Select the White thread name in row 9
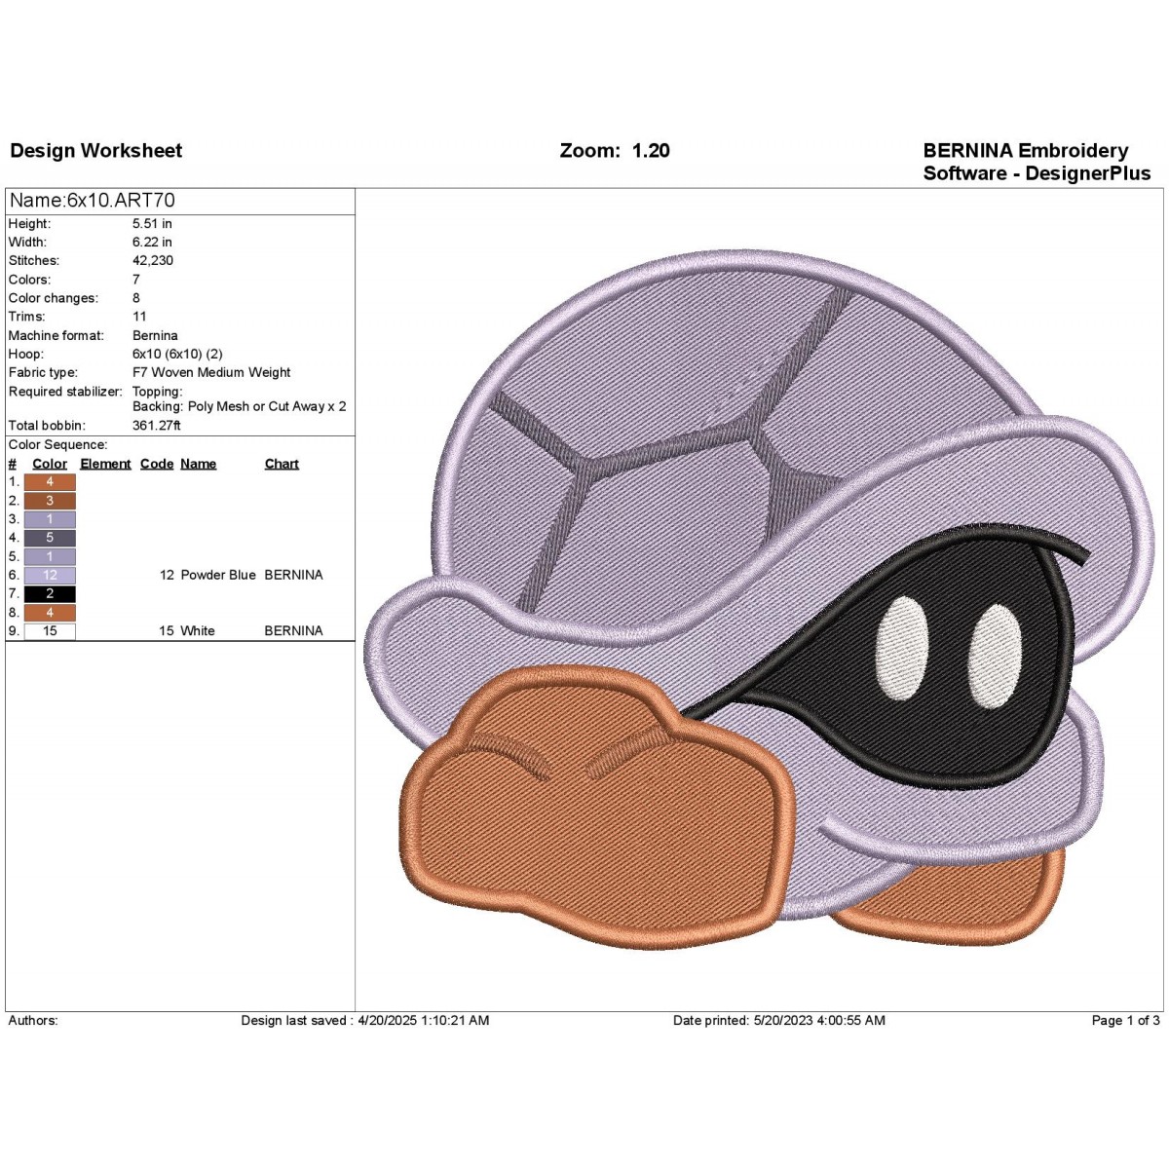This screenshot has width=1169, height=1169. click(198, 631)
